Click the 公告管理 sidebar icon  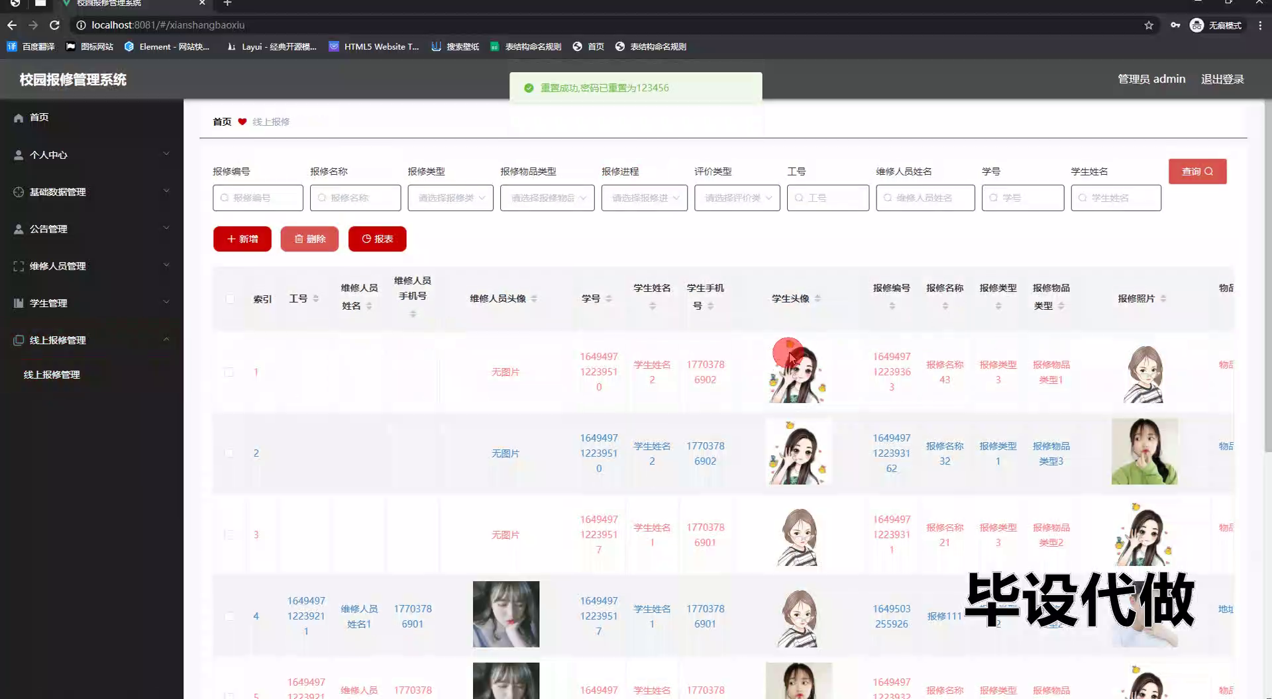point(19,229)
